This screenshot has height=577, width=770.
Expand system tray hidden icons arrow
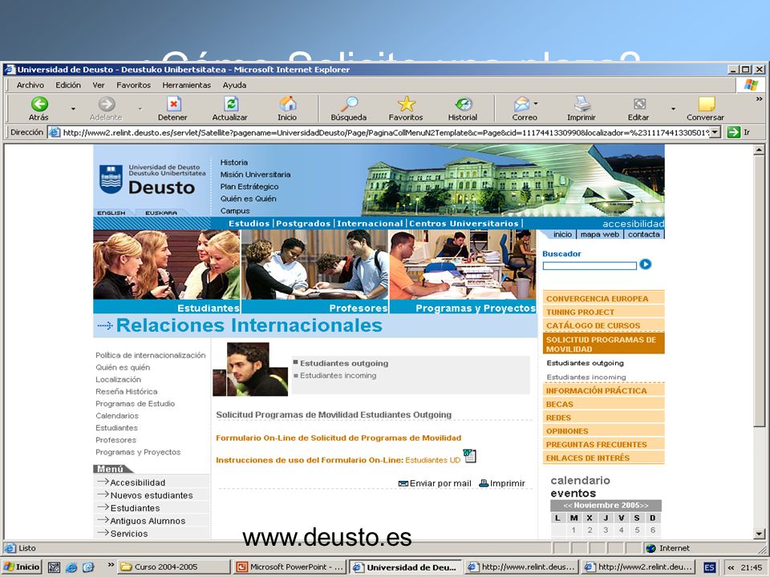point(731,567)
